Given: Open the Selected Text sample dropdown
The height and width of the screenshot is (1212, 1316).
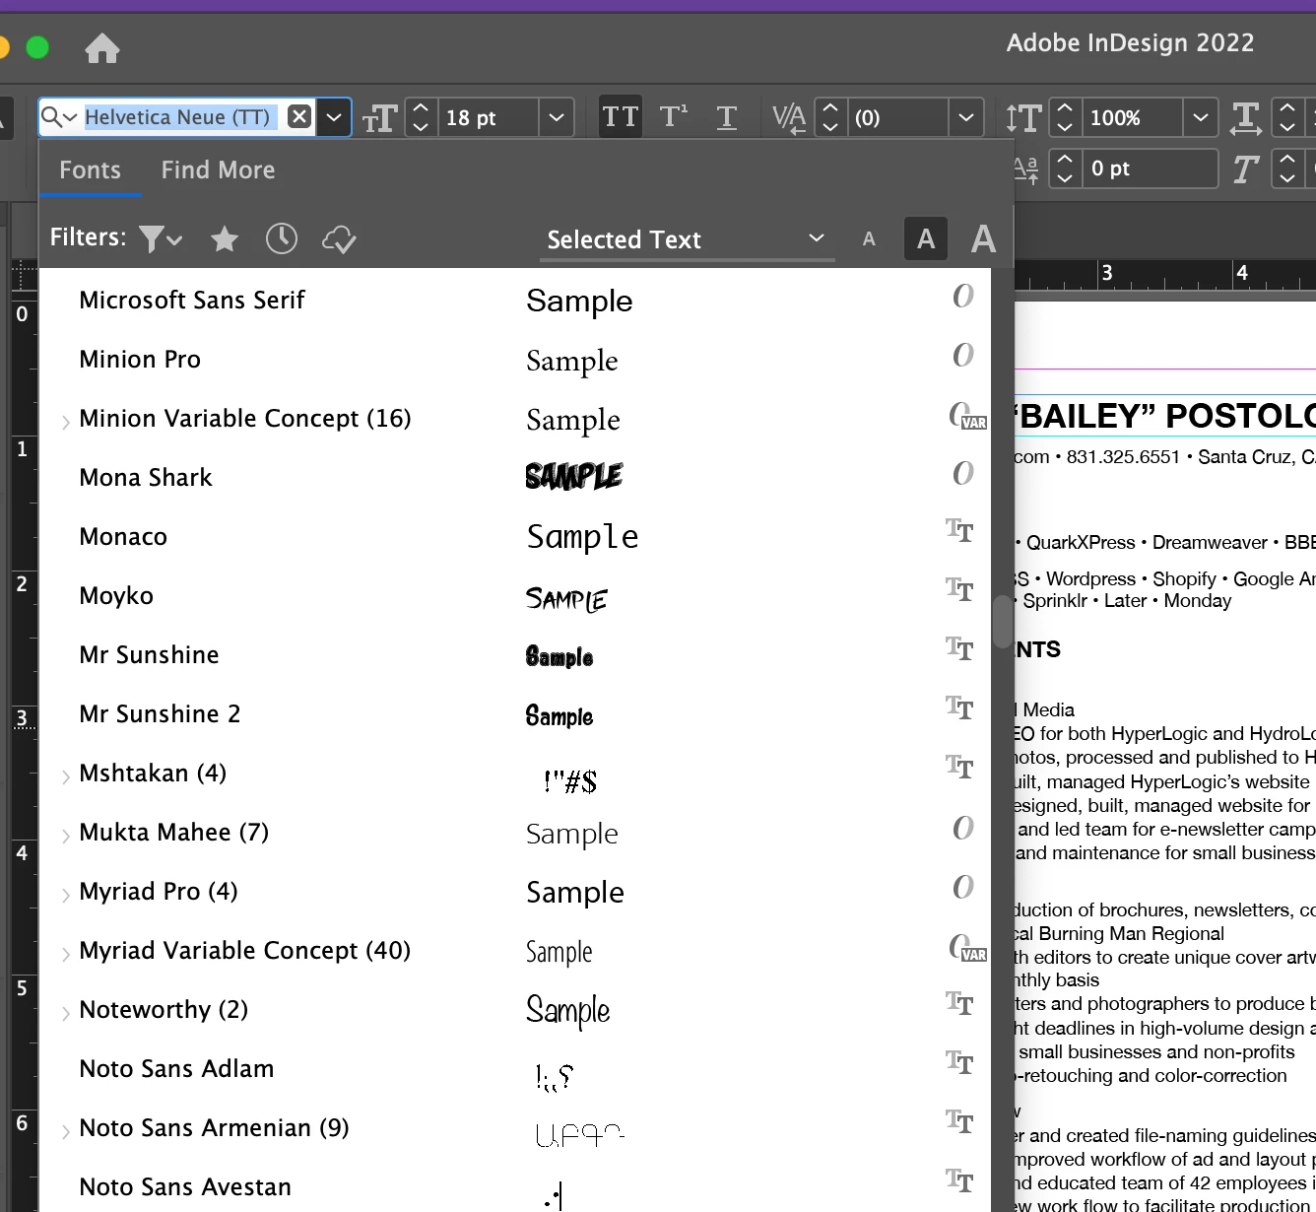Looking at the screenshot, I should [x=687, y=239].
